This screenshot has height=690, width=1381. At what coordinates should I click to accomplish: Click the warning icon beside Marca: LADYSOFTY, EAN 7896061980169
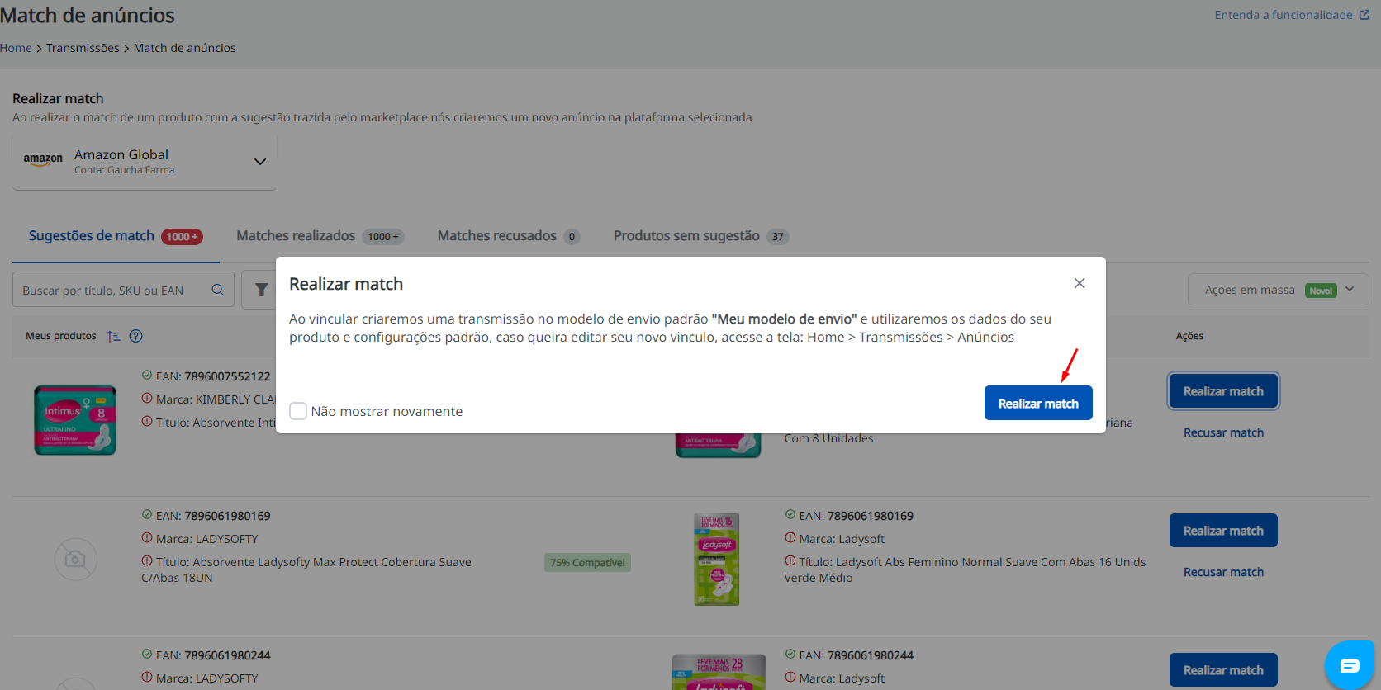pos(147,538)
